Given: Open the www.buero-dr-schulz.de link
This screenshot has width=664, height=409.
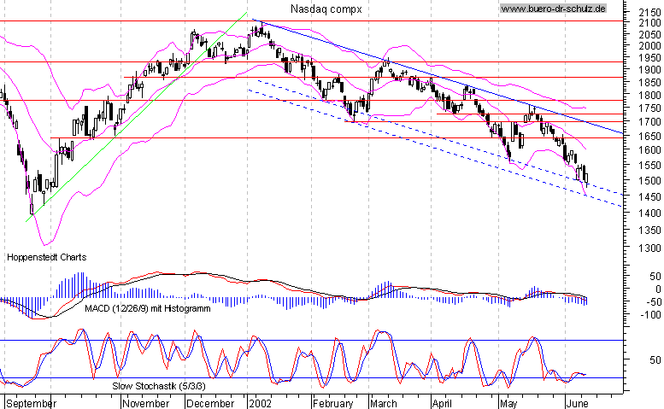Looking at the screenshot, I should 553,9.
